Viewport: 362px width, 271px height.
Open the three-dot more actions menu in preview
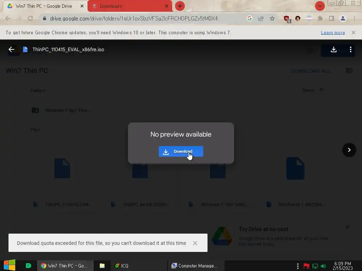click(350, 49)
